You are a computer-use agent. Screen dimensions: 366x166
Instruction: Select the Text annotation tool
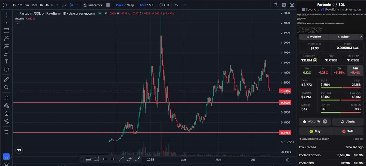point(6,62)
